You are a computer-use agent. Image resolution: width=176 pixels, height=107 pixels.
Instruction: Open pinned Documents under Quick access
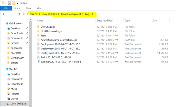click(17, 38)
